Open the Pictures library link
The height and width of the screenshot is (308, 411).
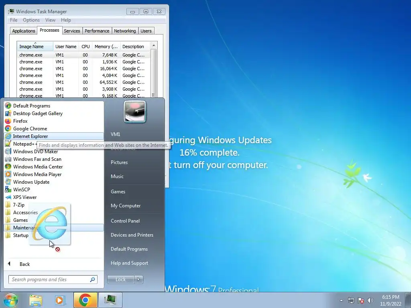tap(119, 162)
